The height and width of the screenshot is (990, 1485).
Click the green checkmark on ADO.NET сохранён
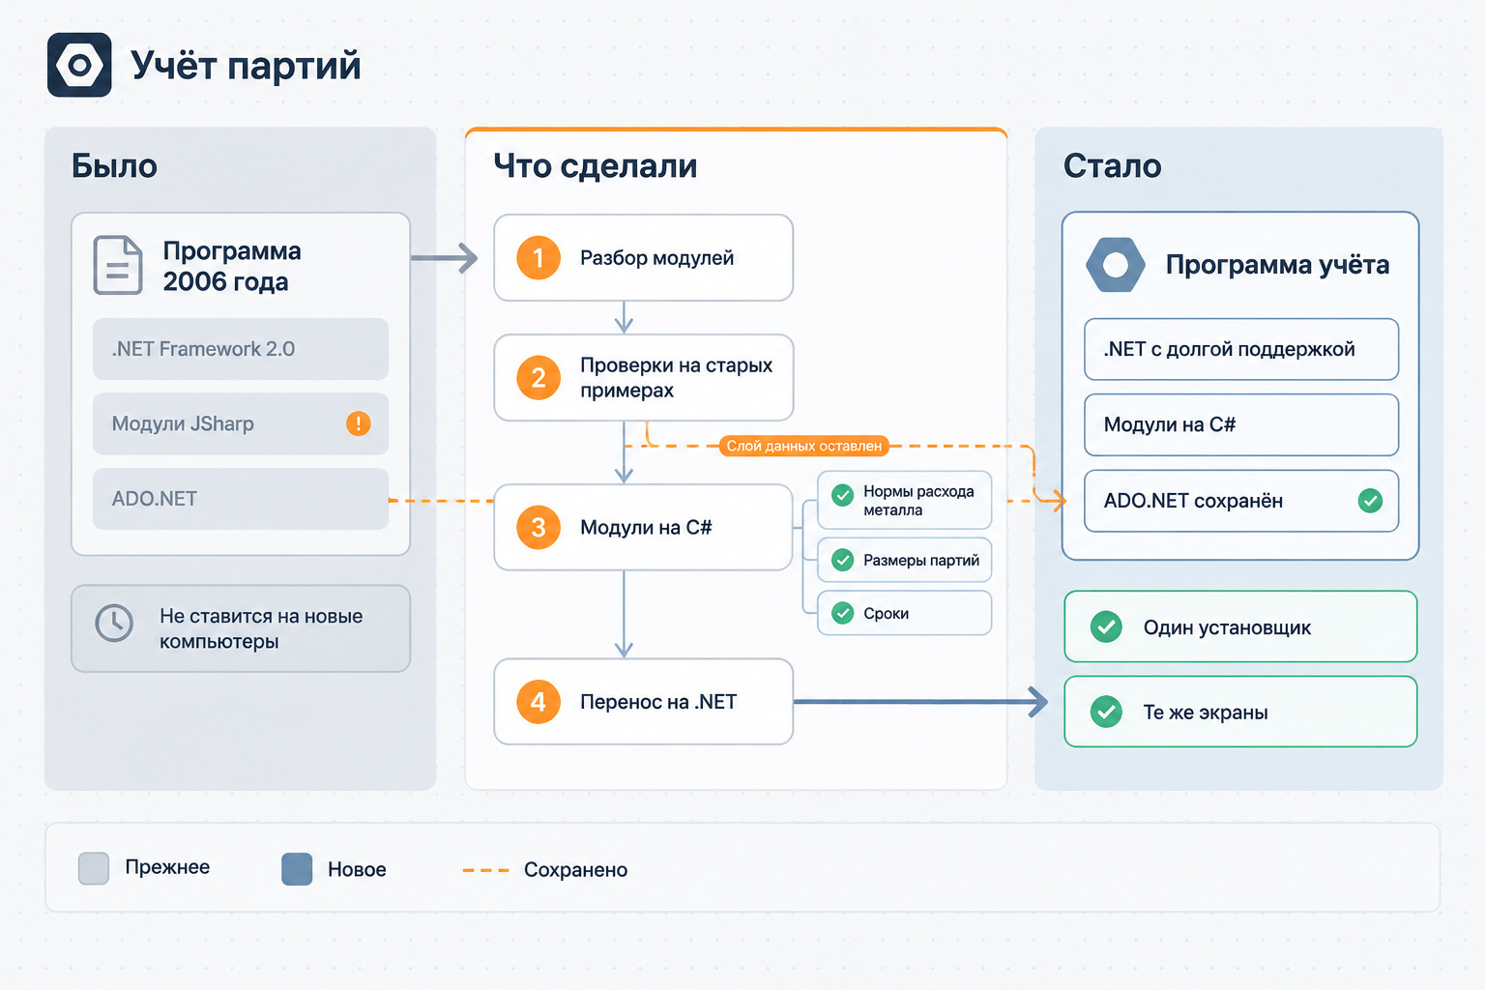tap(1370, 501)
